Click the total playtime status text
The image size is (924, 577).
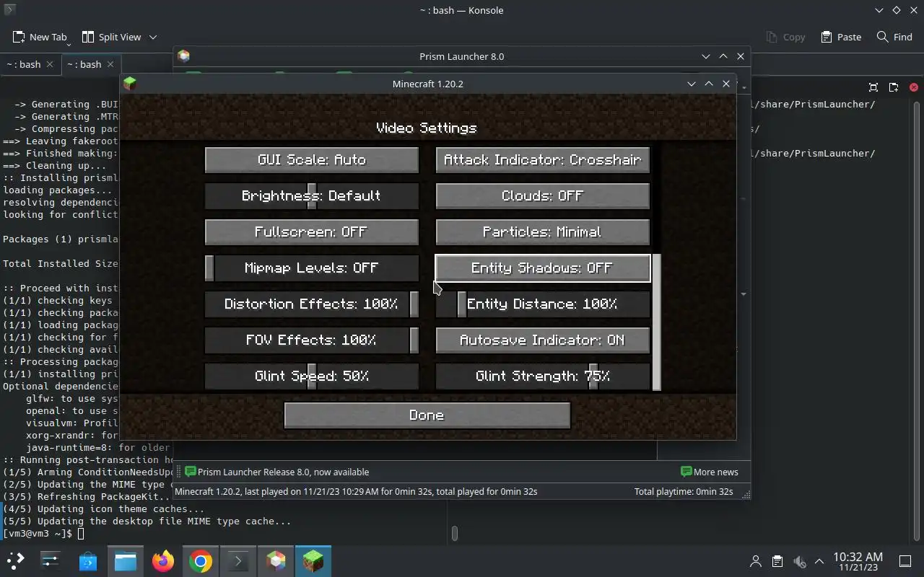684,491
